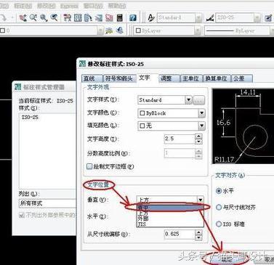Image resolution: width=274 pixels, height=265 pixels.
Task: Open the 填充颜色 无 dropdown
Action: (x=201, y=126)
